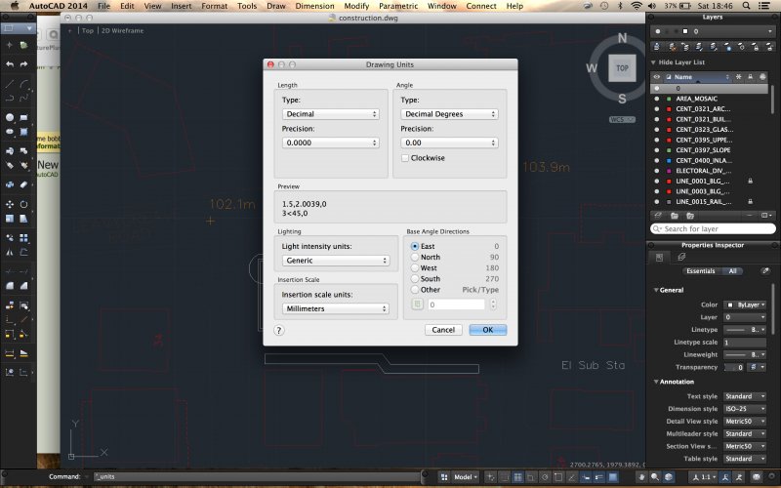Collapse the Hide Layer List triangle

click(x=653, y=62)
